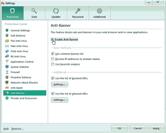Select Application Control in Protection Center
This screenshot has height=133, width=166.
click(x=22, y=62)
